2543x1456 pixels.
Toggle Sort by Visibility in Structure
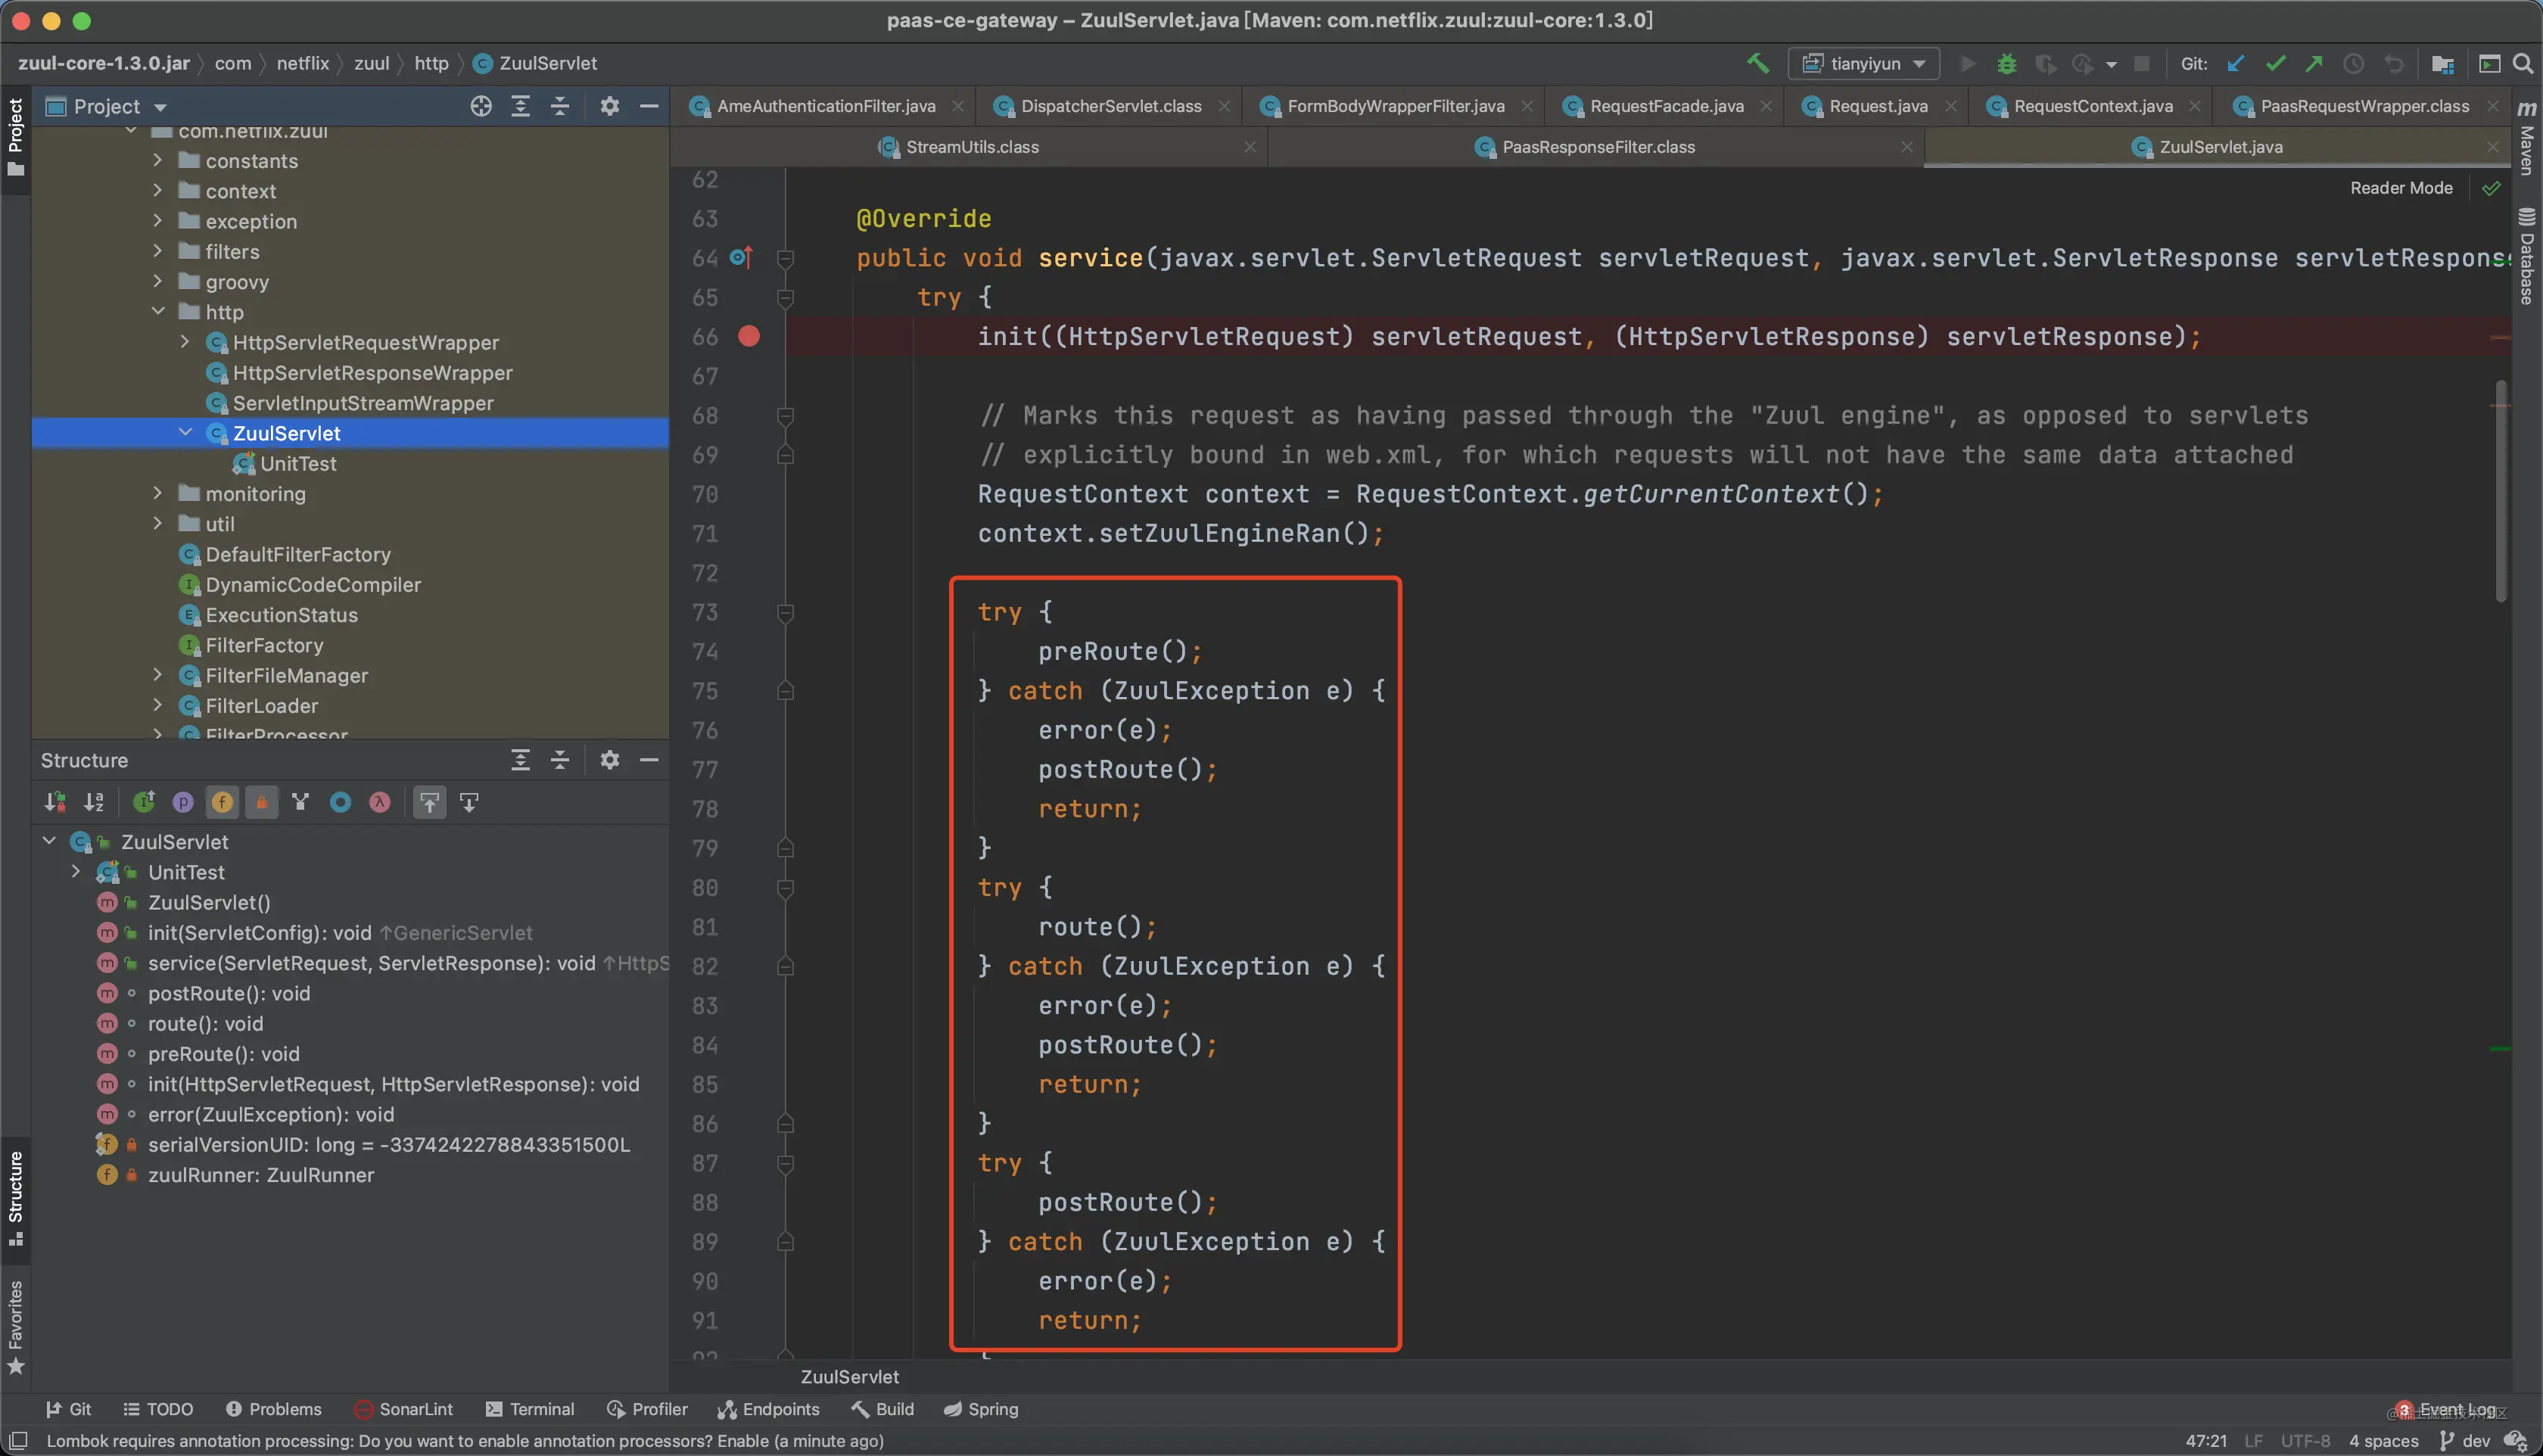click(55, 802)
